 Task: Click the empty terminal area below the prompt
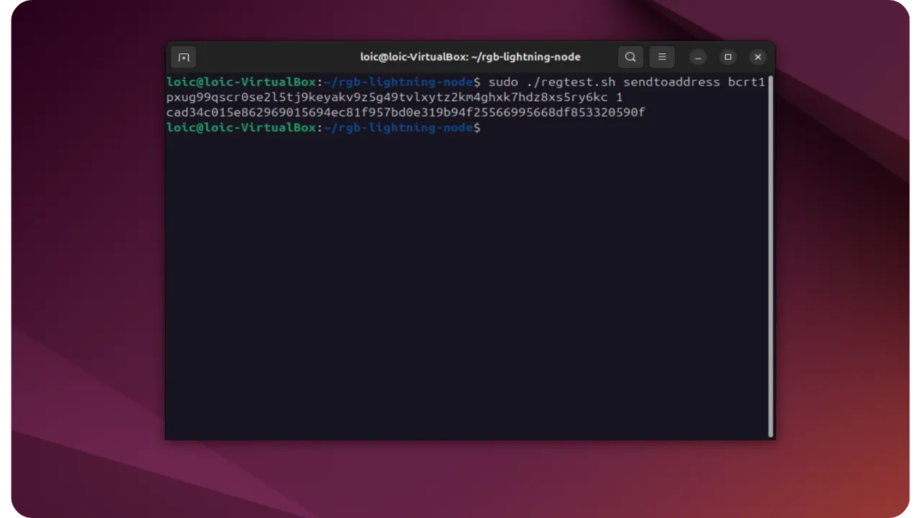[468, 288]
